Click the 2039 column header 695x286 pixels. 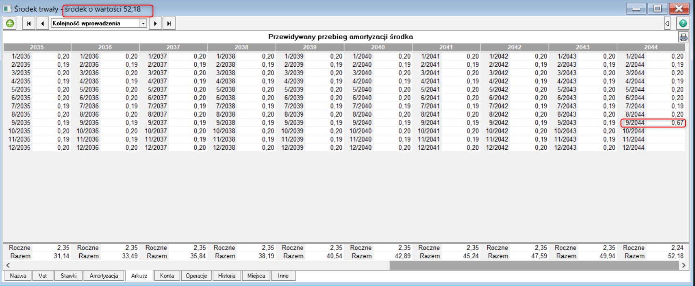tap(310, 47)
